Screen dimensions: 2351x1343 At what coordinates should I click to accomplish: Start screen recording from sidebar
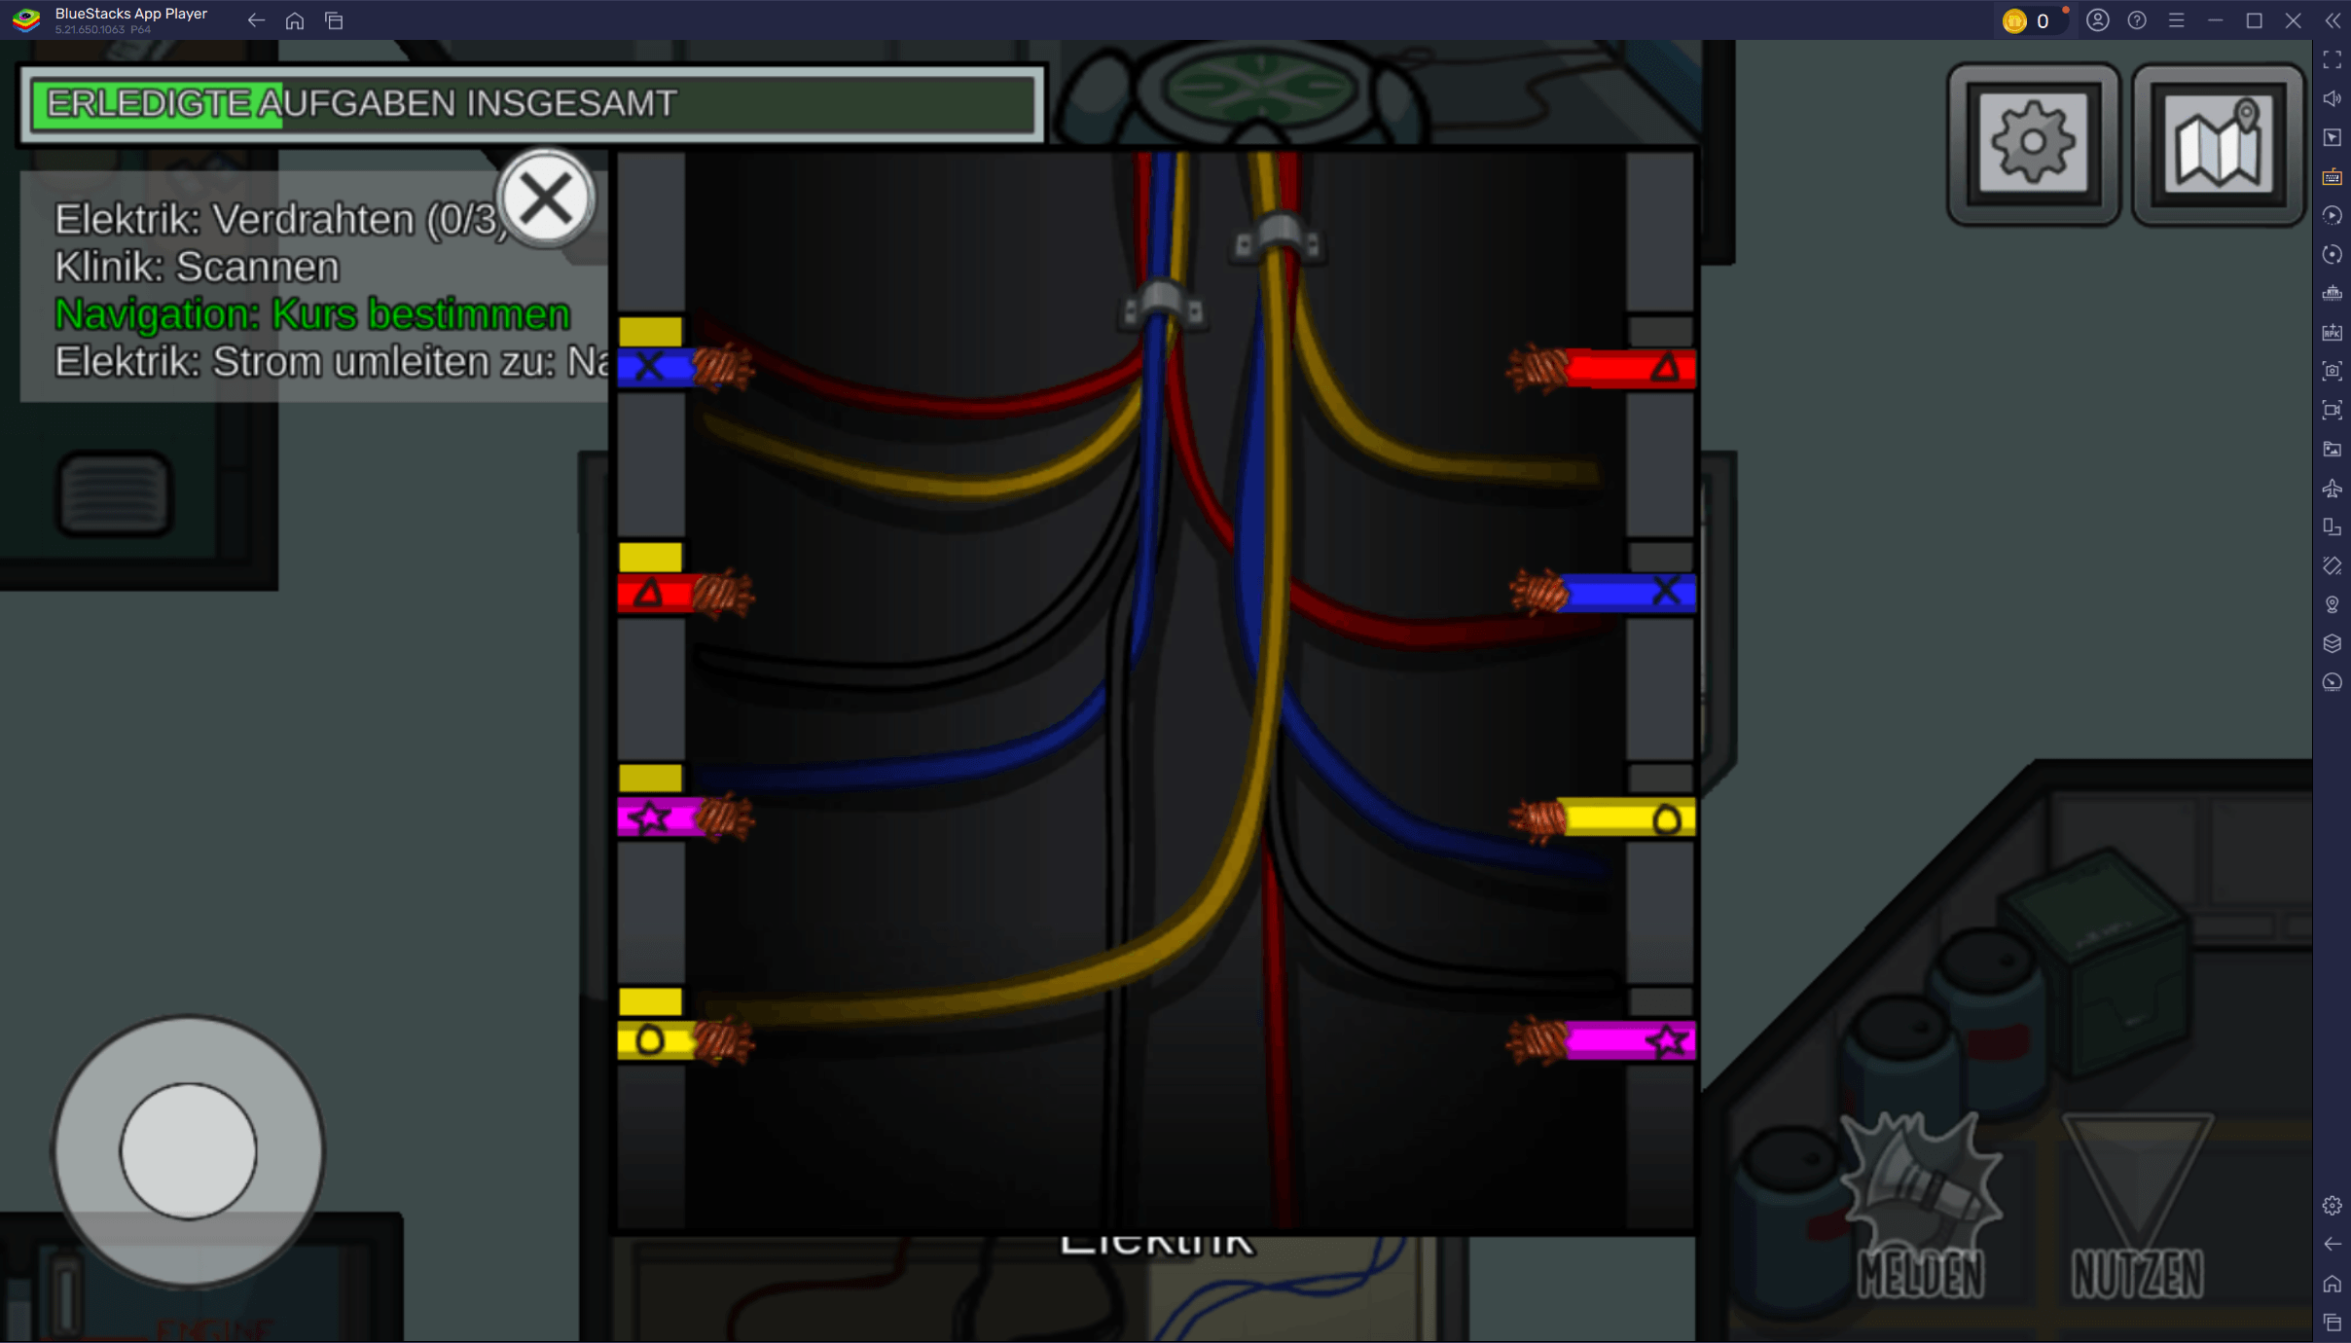coord(2333,410)
